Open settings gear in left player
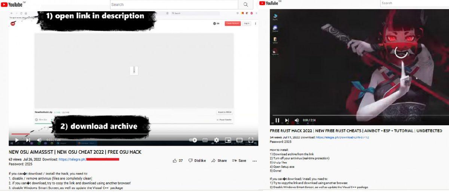 click(x=216, y=140)
